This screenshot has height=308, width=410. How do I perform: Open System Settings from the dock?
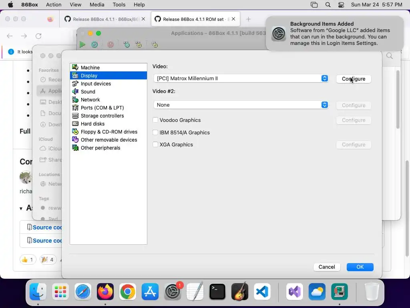[x=173, y=292]
